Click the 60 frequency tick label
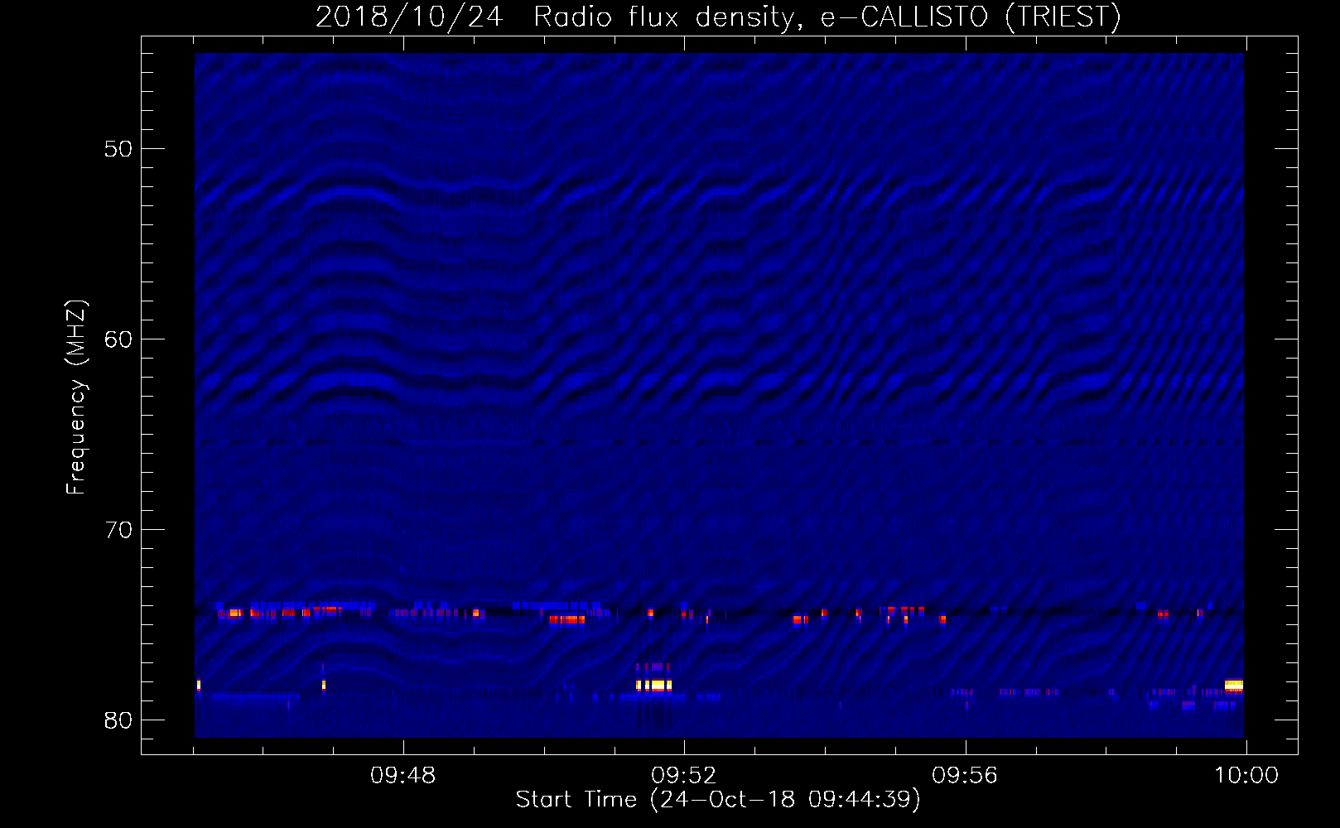Screen dimensions: 1340x828 point(118,339)
